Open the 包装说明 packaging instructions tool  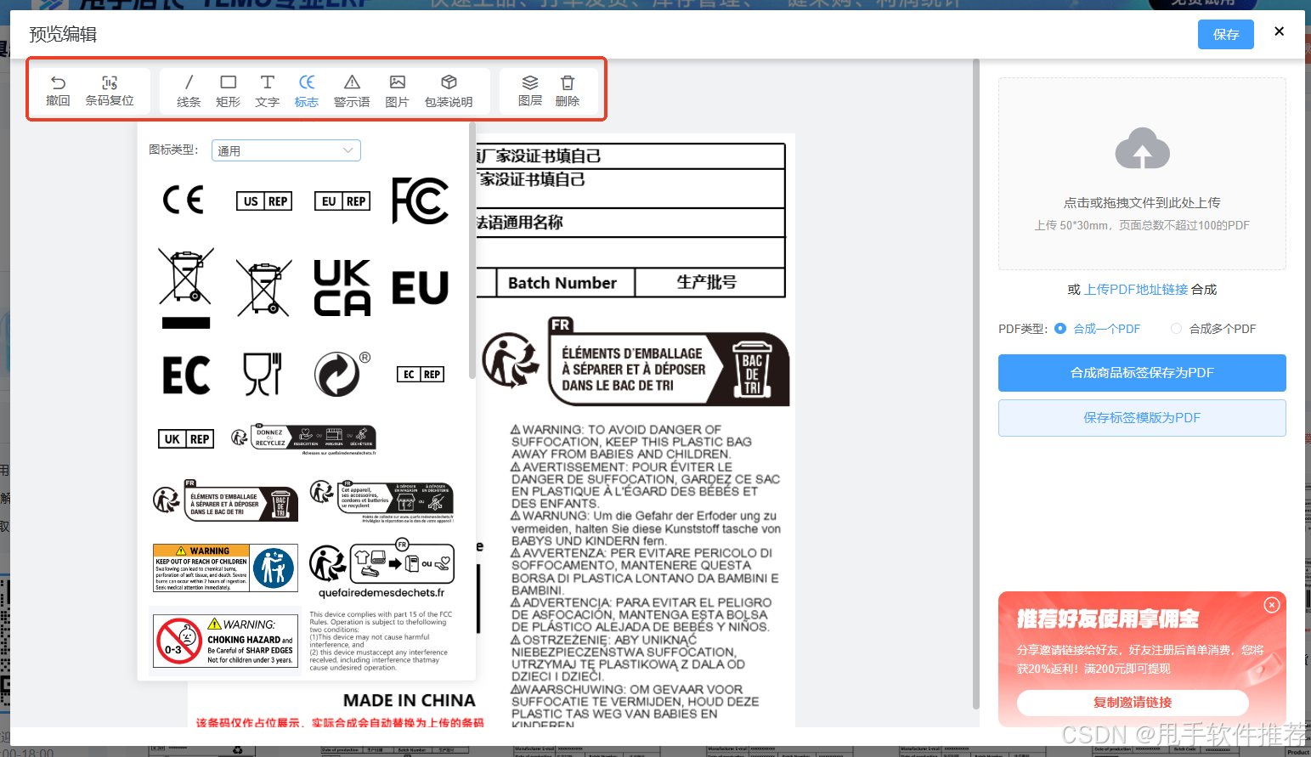449,91
